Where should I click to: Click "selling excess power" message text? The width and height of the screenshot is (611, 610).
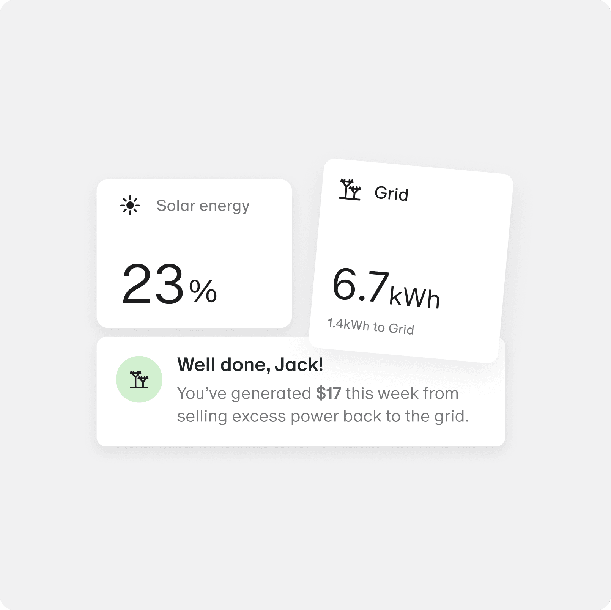[258, 416]
